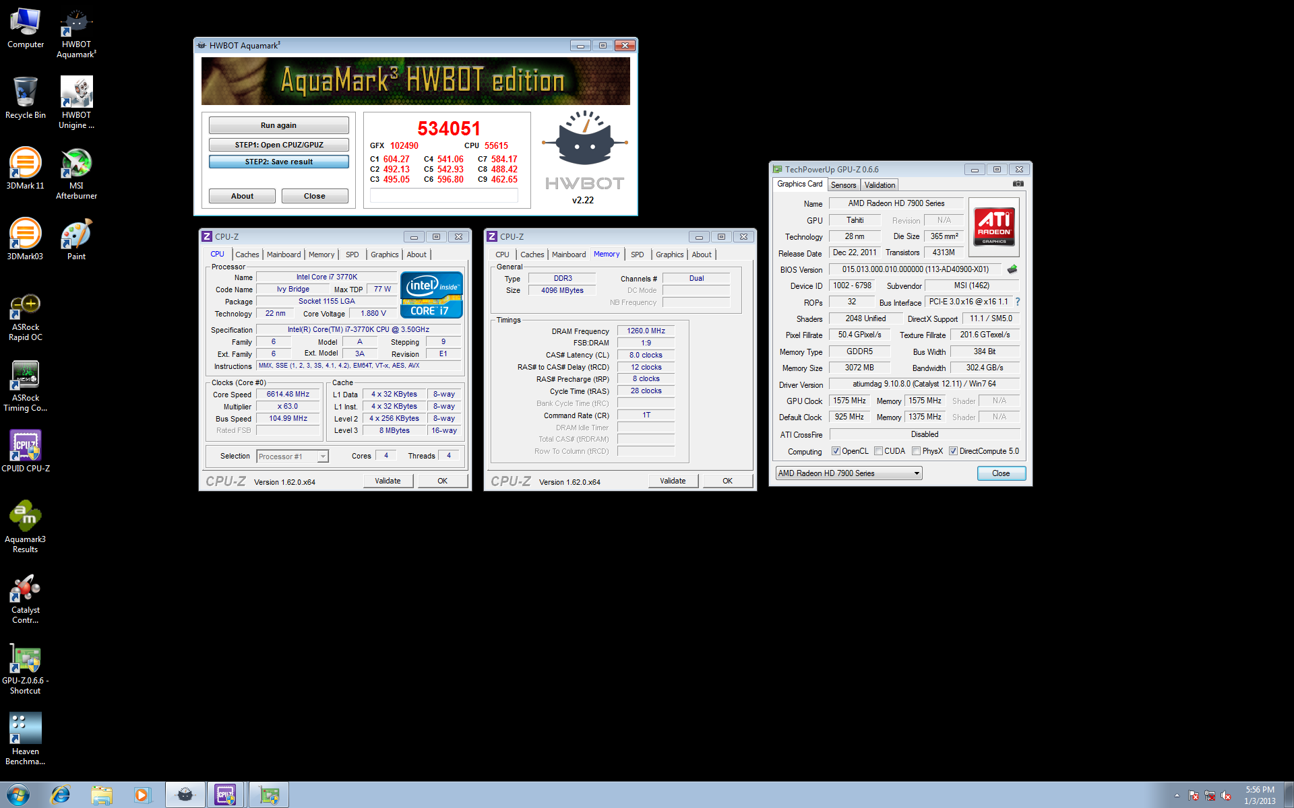Toggle the CUDA checkbox in GPU-Z

[x=878, y=451]
